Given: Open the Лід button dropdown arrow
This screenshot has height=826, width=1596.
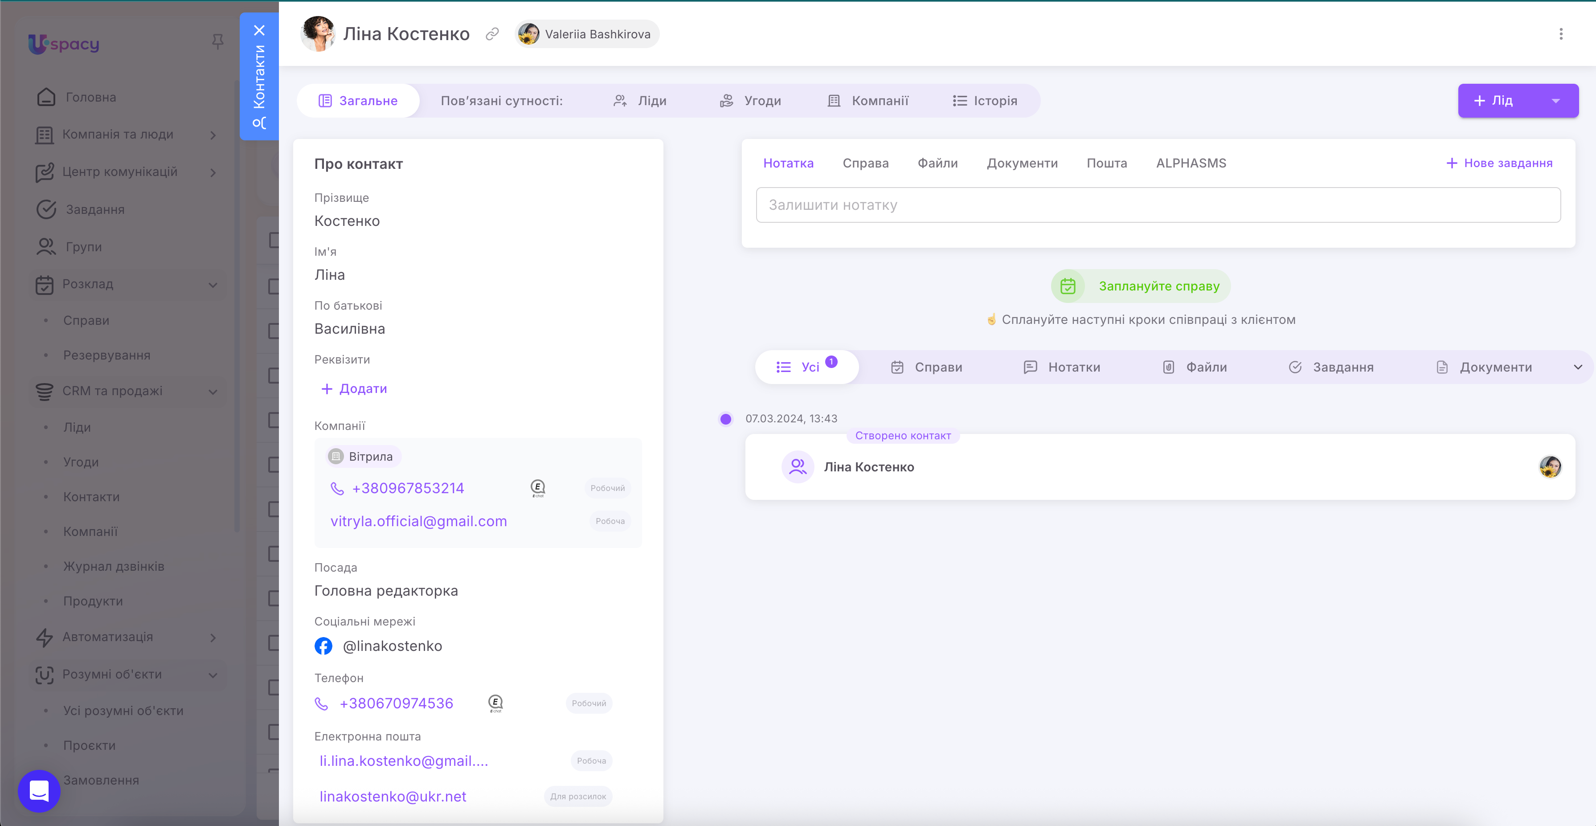Looking at the screenshot, I should tap(1555, 101).
